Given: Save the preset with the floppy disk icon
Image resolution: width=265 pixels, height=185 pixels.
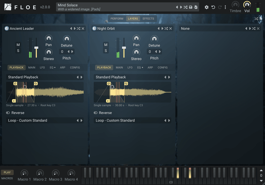Looking at the screenshot, I should point(191,7).
